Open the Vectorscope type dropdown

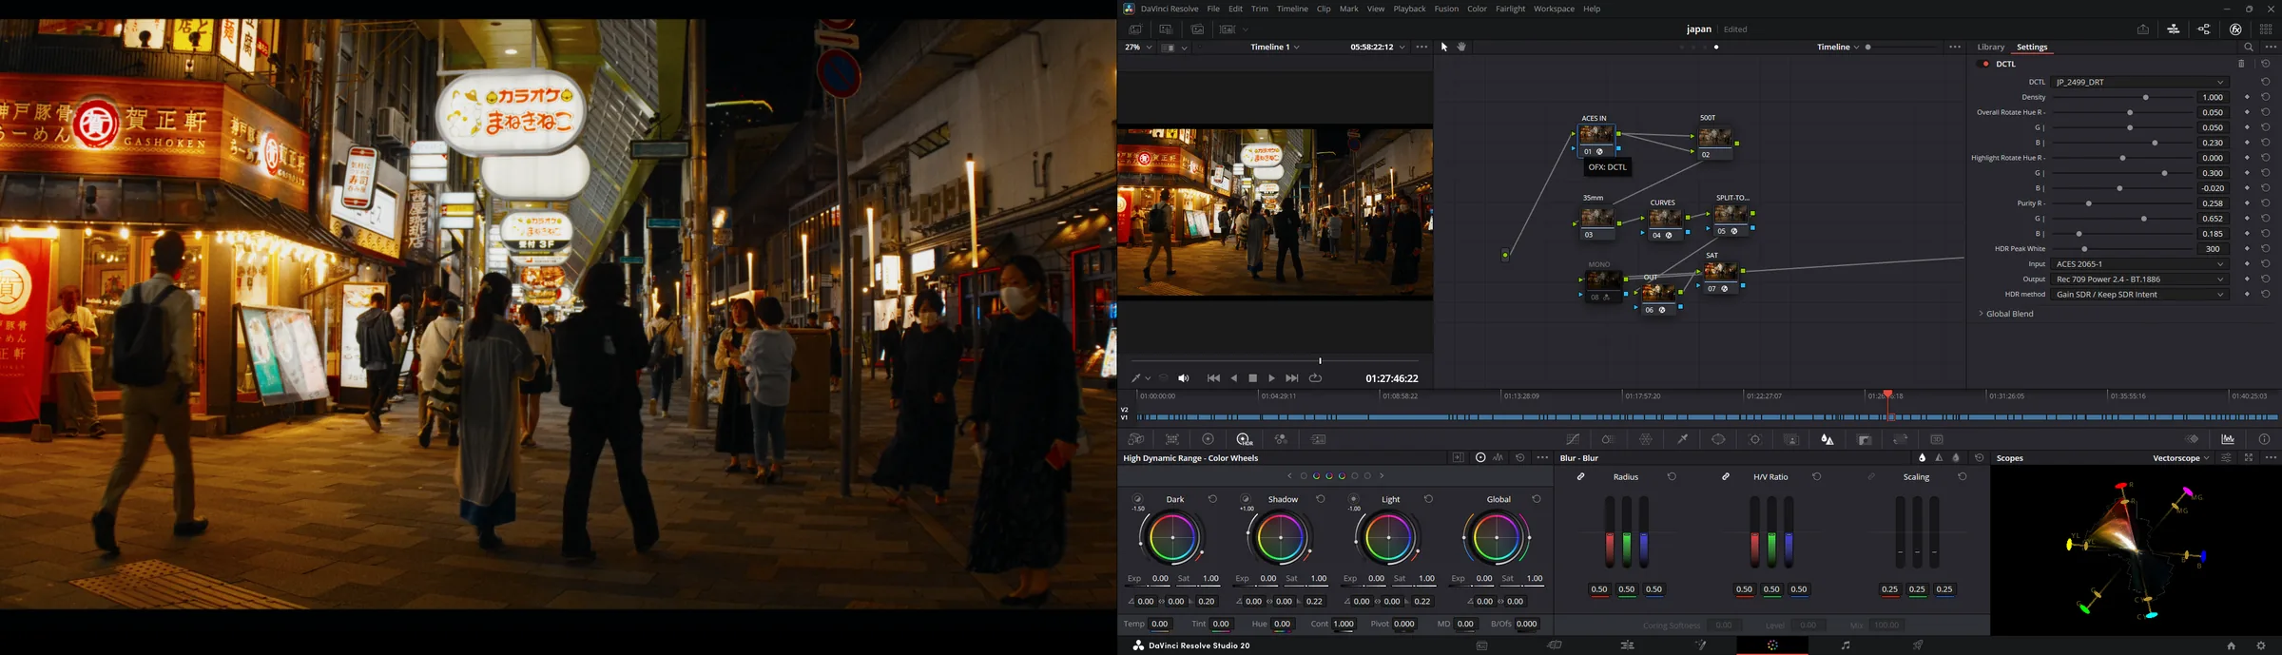coord(2181,458)
